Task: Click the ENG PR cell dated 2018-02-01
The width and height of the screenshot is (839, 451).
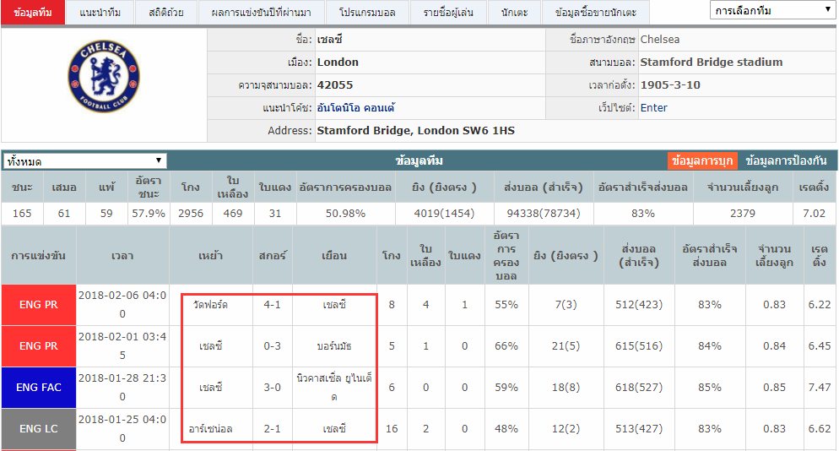Action: click(x=39, y=346)
